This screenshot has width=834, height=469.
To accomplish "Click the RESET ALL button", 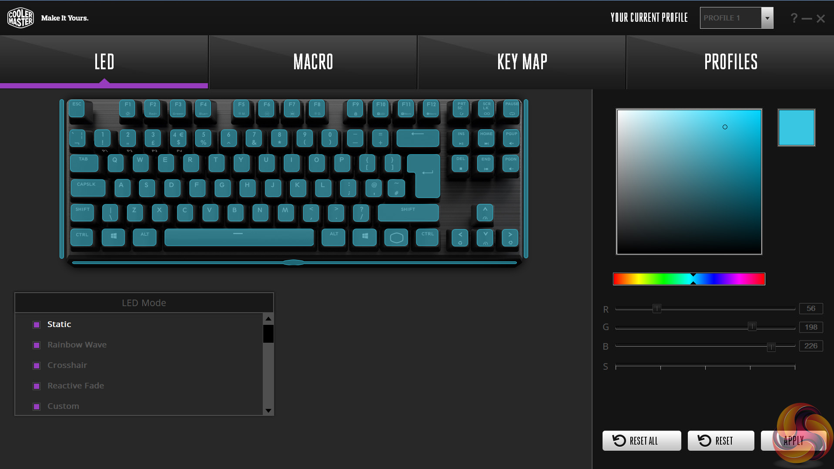I will coord(642,441).
